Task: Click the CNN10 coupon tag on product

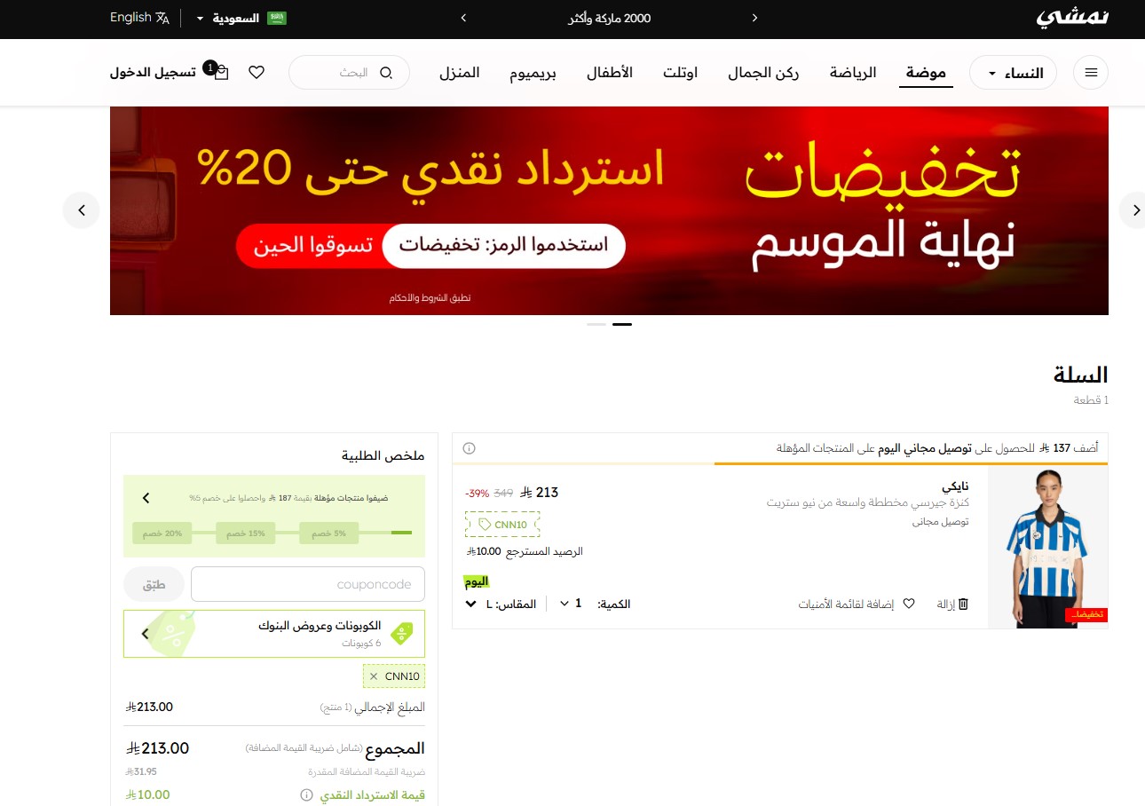Action: point(502,525)
